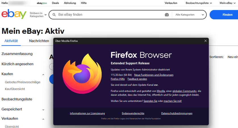Click the Mein eBay: Aktiv page heading
Viewport: 238px width, 128px height.
(33, 31)
